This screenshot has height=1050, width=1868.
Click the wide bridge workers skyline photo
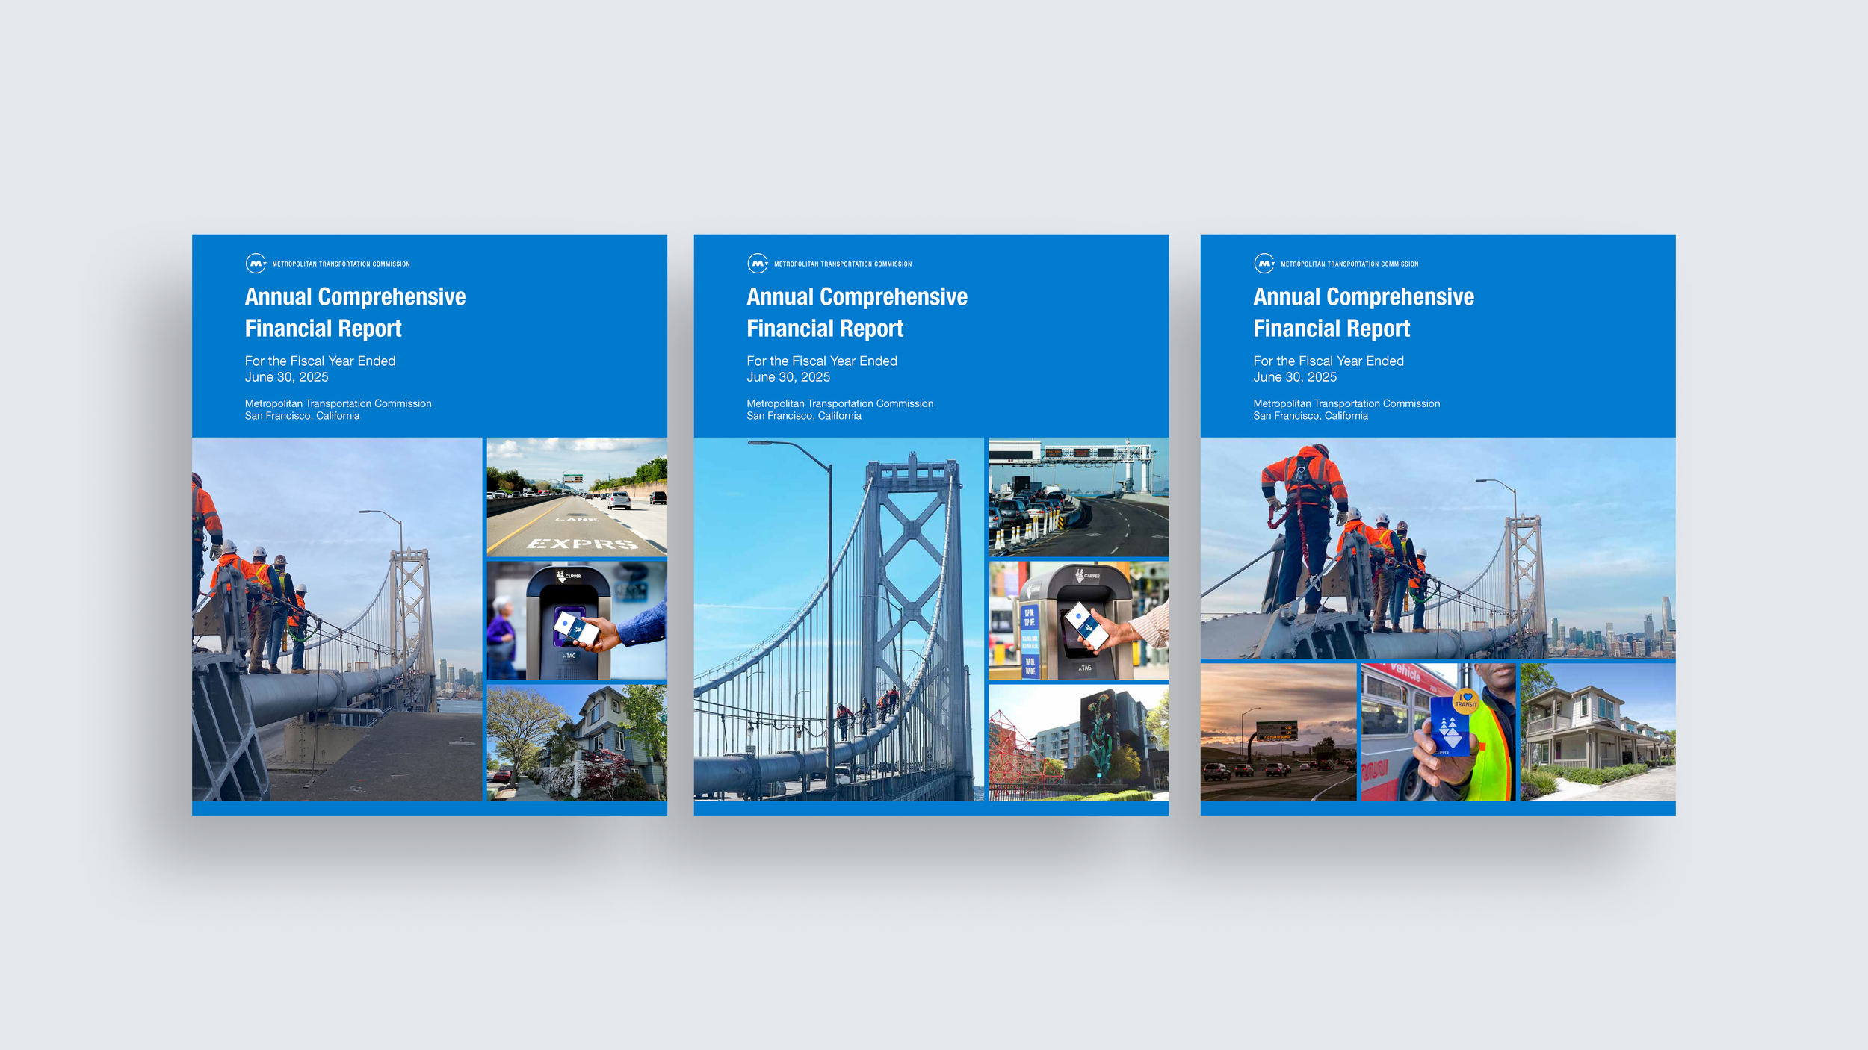pos(1438,547)
